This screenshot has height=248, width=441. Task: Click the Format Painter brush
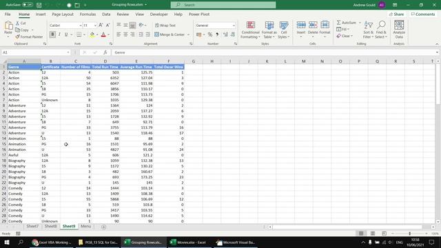17,37
